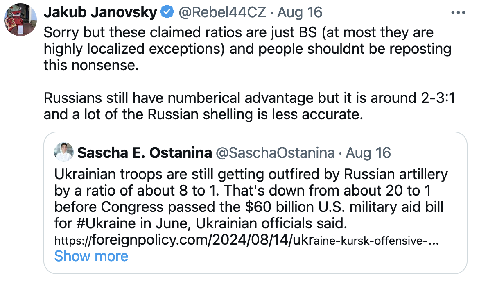The height and width of the screenshot is (282, 479).
Task: Click Sascha E. Ostanina's small avatar
Action: [64, 152]
